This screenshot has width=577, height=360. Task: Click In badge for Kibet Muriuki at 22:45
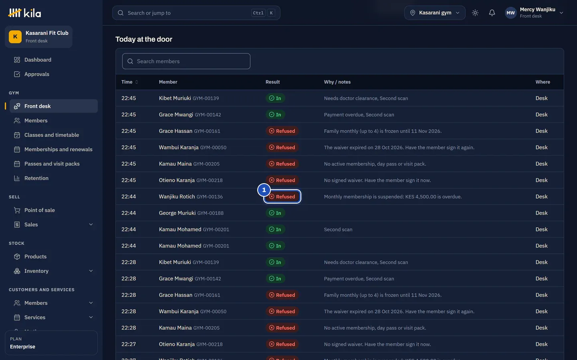tap(275, 98)
